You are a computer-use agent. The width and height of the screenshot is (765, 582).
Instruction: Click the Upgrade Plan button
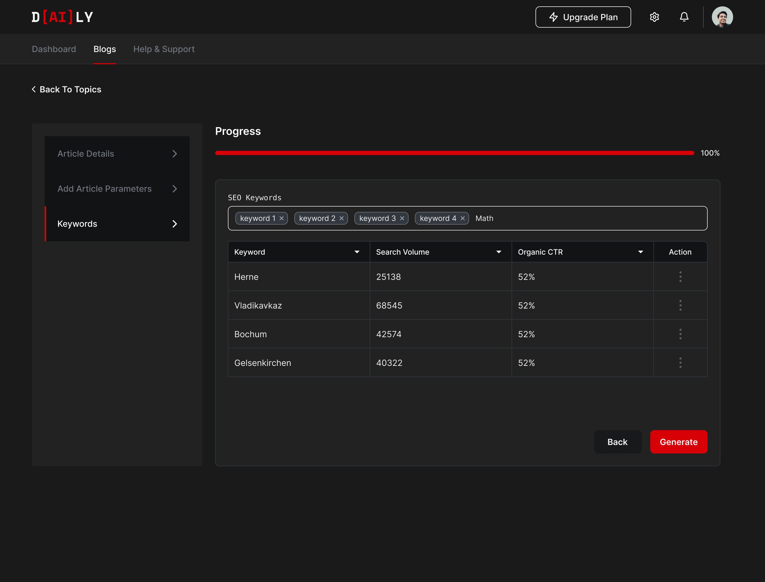click(583, 17)
